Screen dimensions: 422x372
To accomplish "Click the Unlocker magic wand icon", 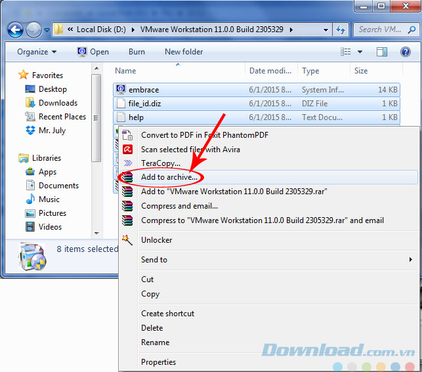I will pos(127,239).
